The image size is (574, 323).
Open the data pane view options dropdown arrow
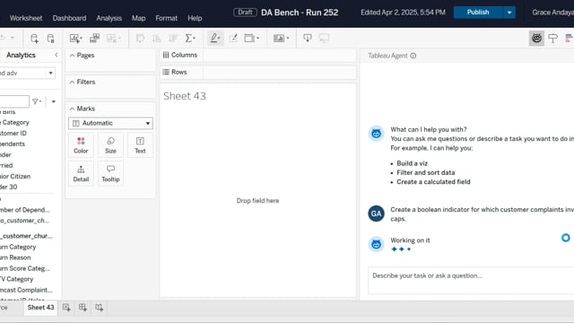tap(54, 101)
